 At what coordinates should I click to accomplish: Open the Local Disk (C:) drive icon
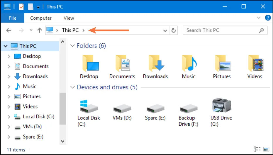pos(89,107)
